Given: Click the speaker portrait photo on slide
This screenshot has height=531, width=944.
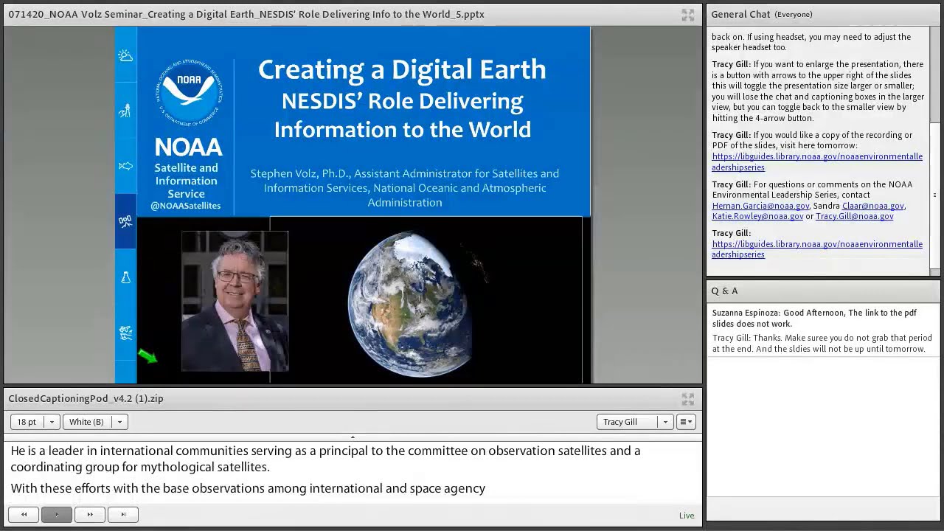Looking at the screenshot, I should point(235,301).
